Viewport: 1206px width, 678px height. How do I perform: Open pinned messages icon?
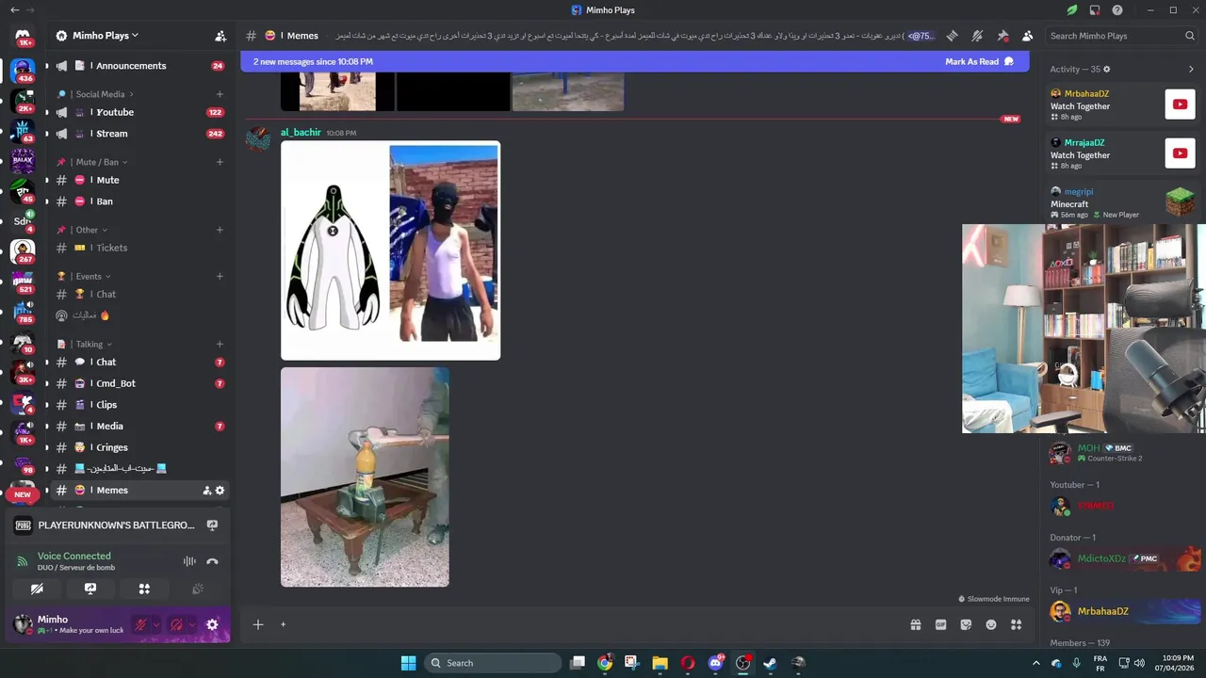pos(1002,36)
